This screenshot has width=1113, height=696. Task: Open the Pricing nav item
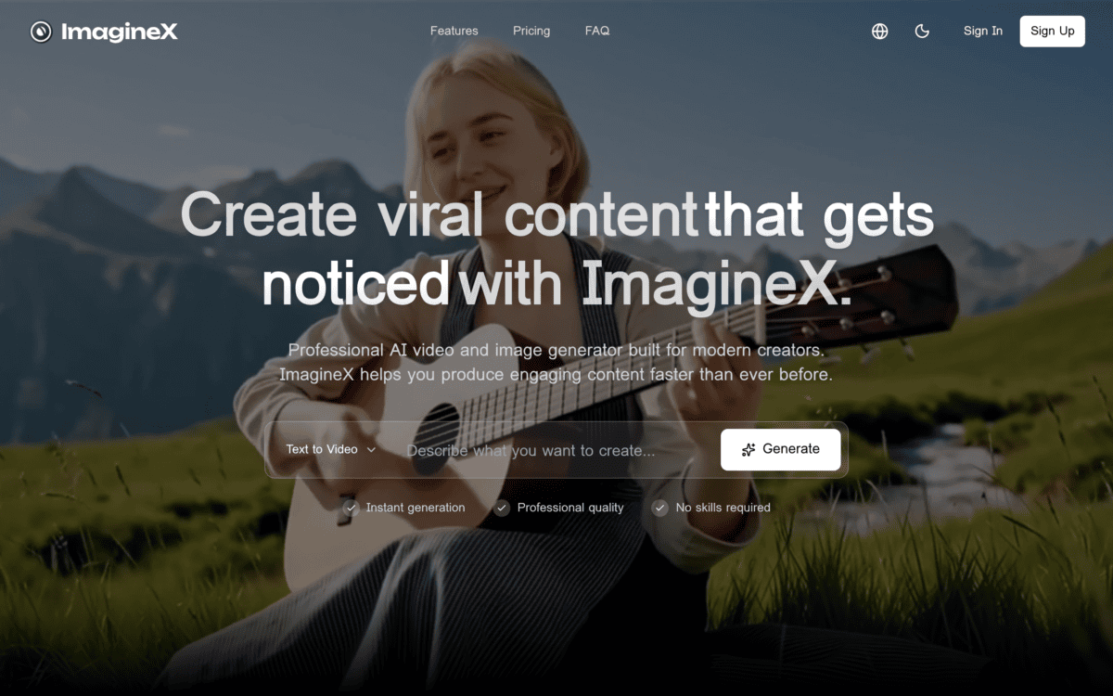[531, 31]
